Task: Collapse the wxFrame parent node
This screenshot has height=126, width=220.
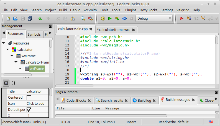Action: point(12,56)
